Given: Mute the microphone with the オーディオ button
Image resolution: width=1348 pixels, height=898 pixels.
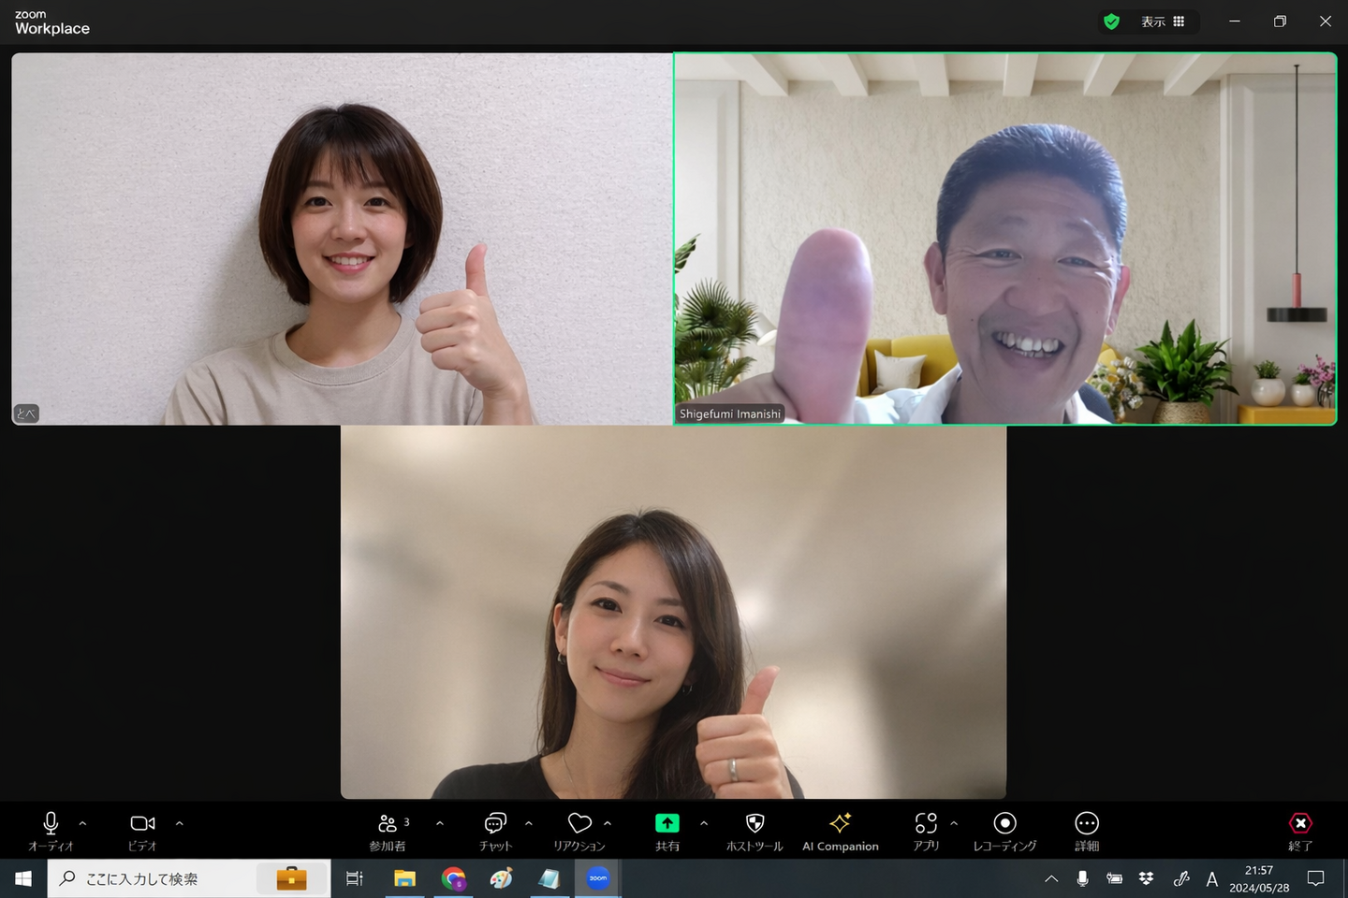Looking at the screenshot, I should coord(51,829).
